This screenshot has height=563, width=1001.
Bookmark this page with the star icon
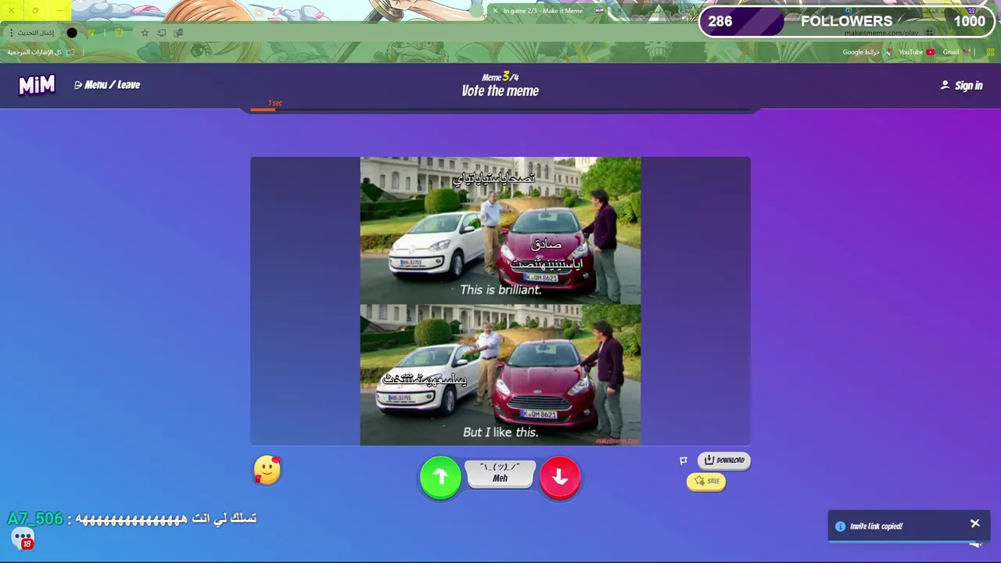[x=145, y=33]
